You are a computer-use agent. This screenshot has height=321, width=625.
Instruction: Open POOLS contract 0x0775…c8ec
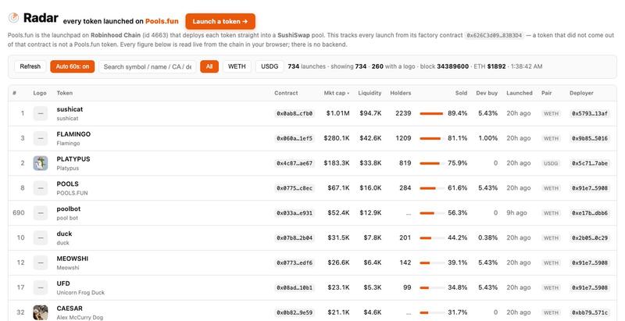coord(295,188)
